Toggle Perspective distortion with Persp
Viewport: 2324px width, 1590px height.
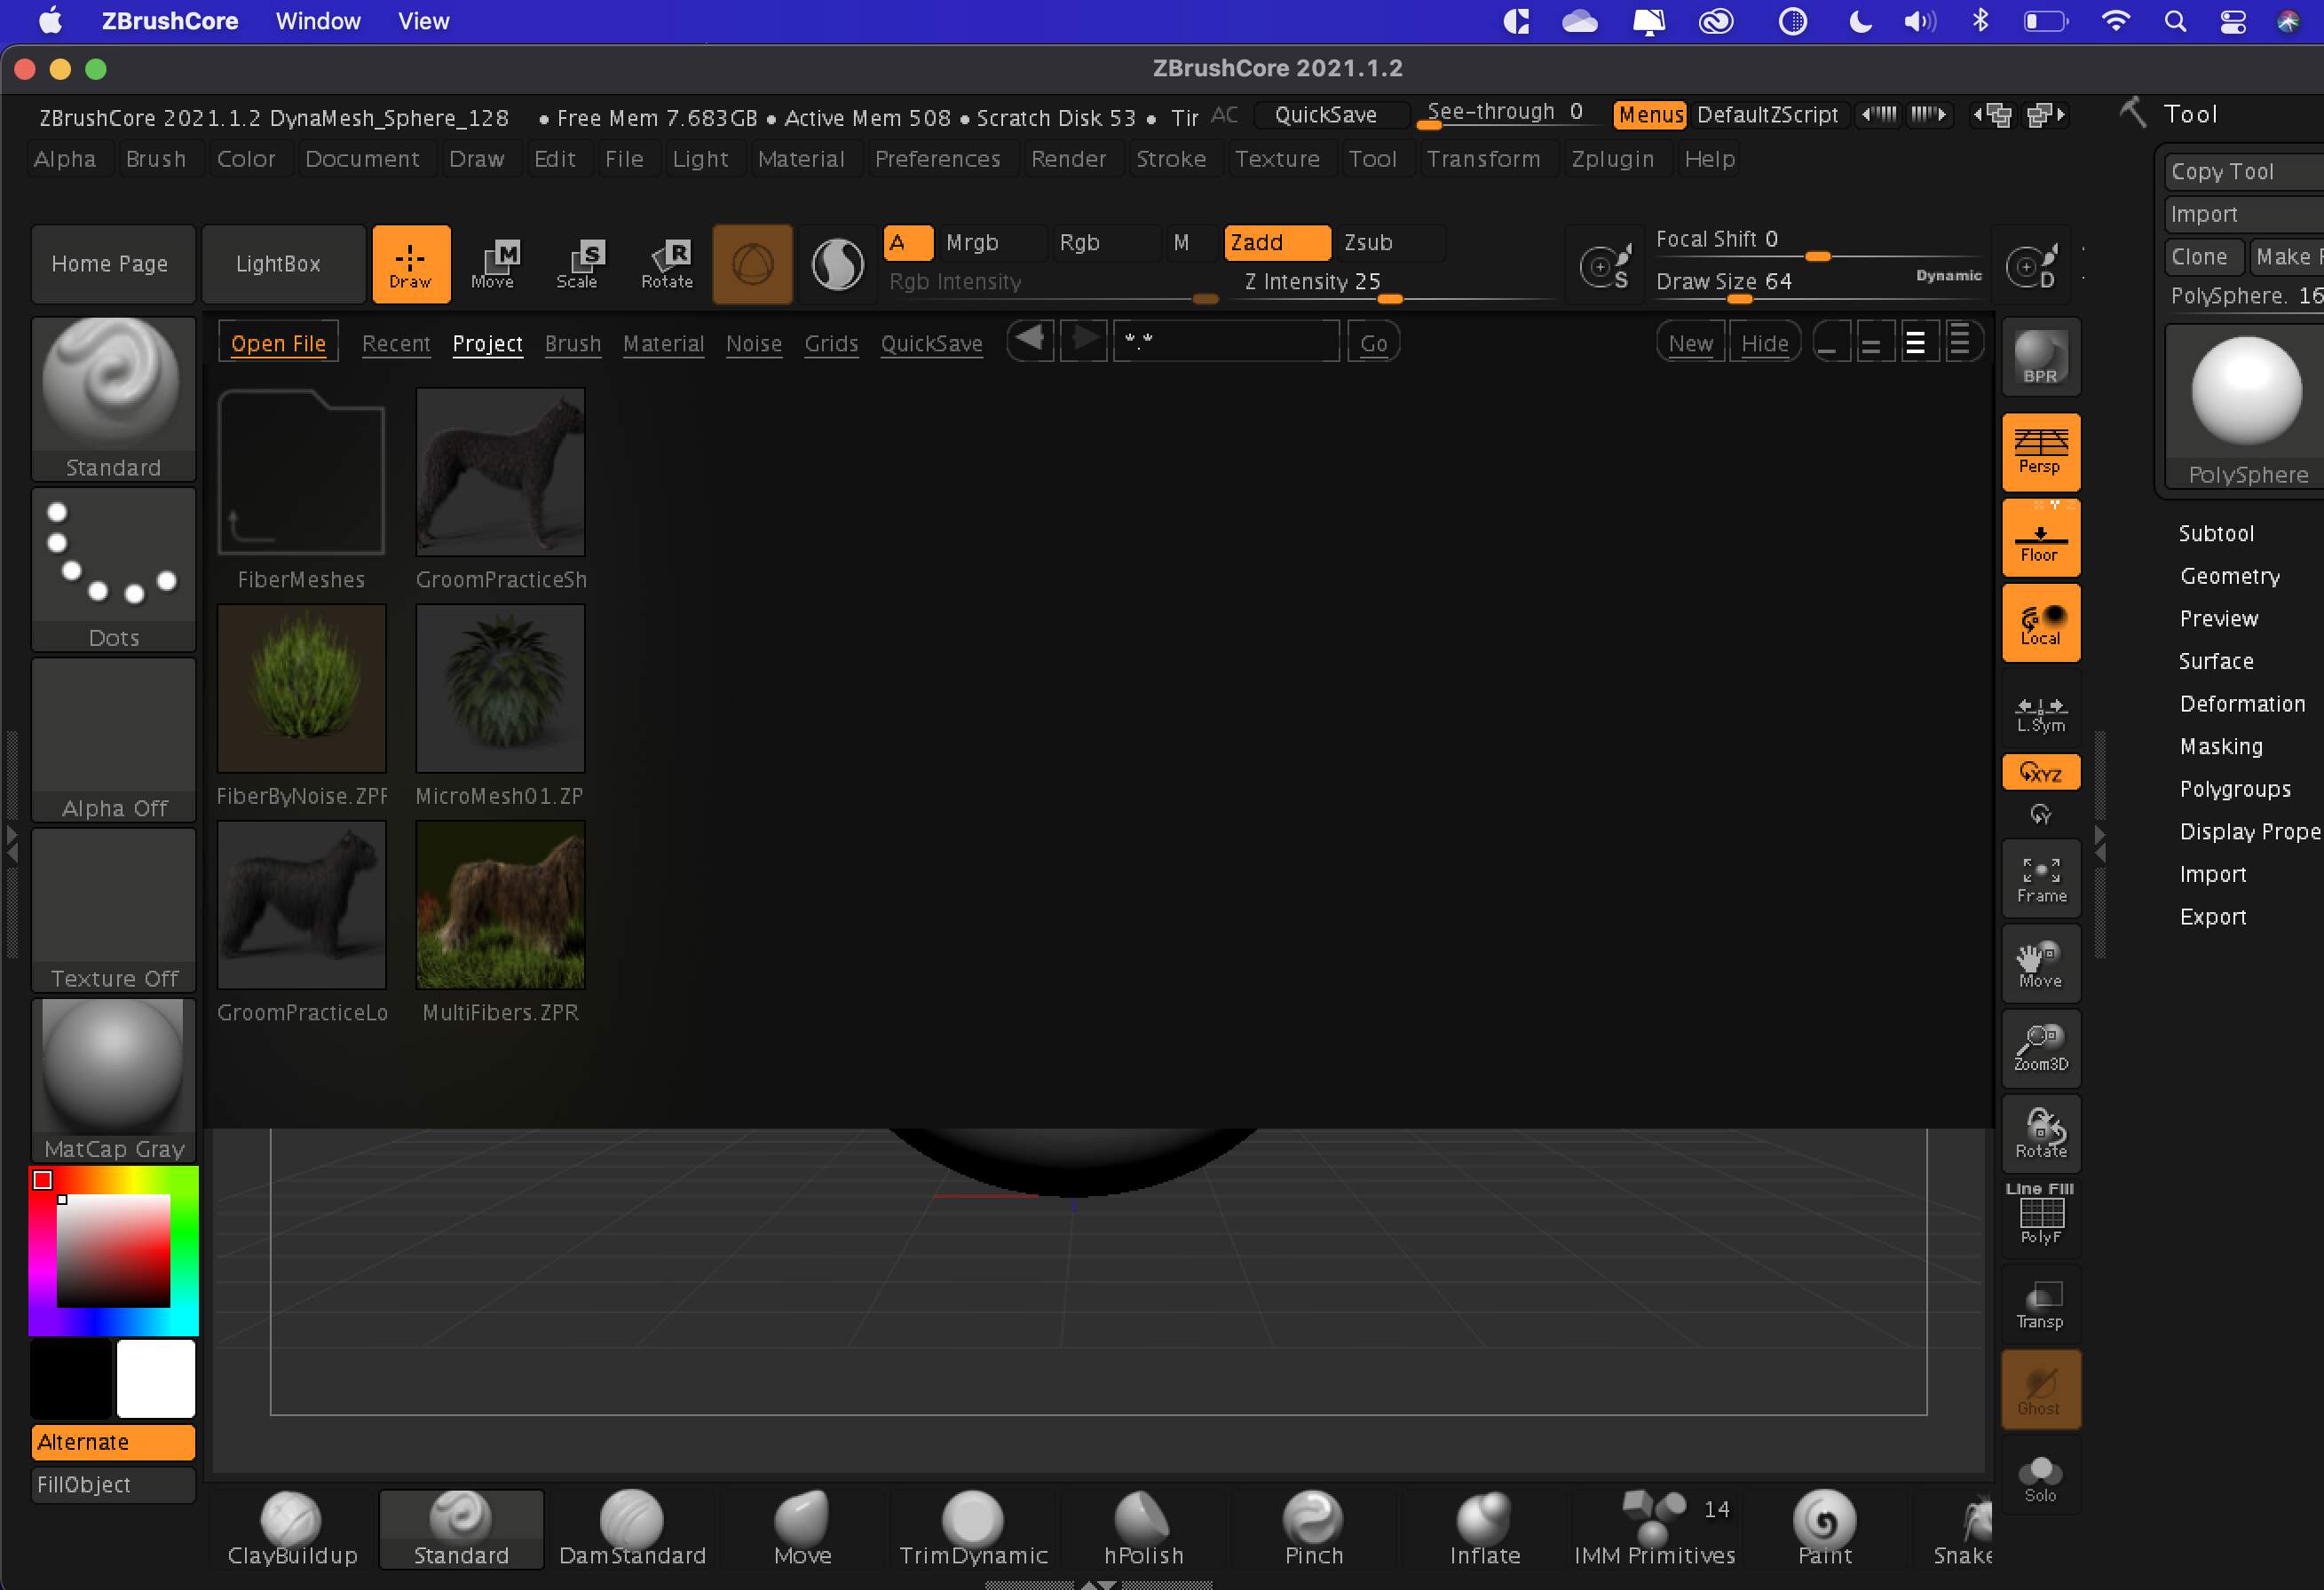(2040, 452)
